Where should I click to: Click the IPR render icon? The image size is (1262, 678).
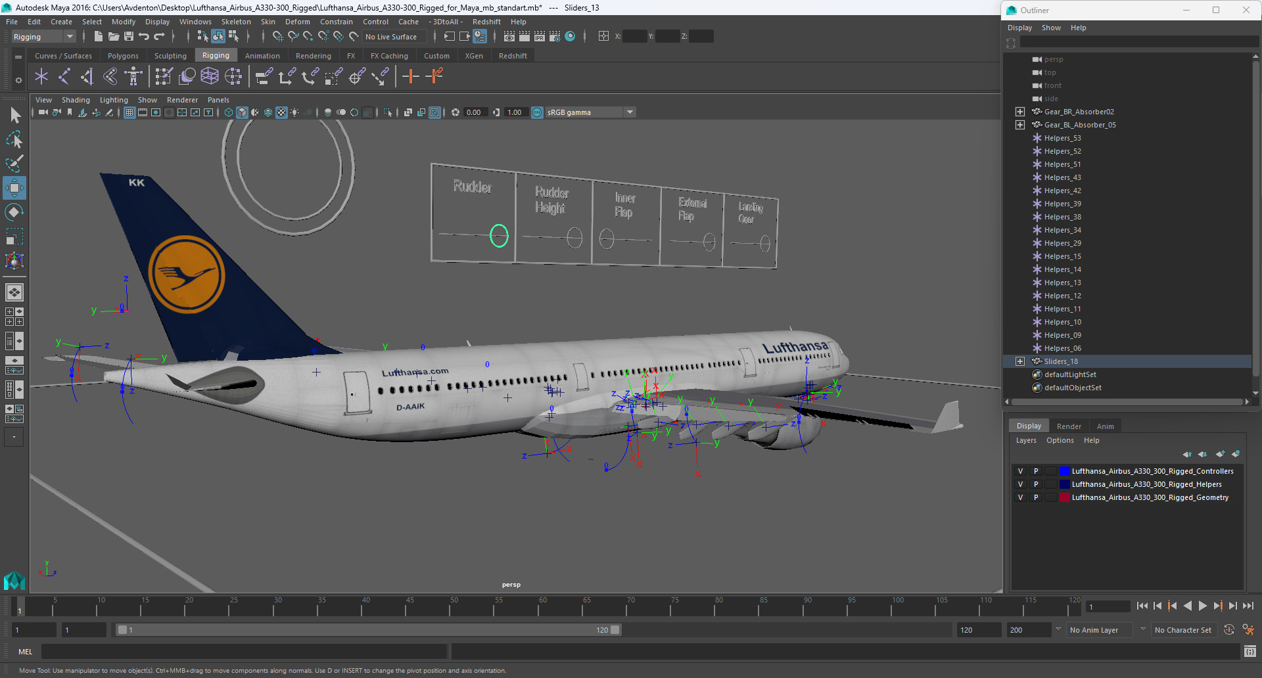coord(540,37)
